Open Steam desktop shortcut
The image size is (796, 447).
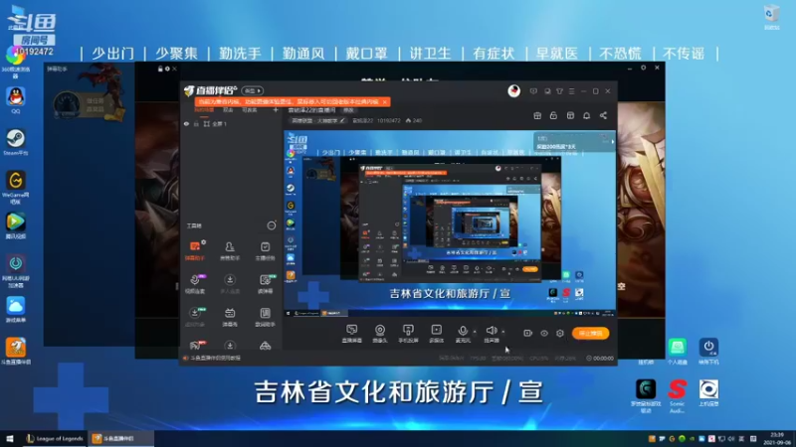coord(16,142)
